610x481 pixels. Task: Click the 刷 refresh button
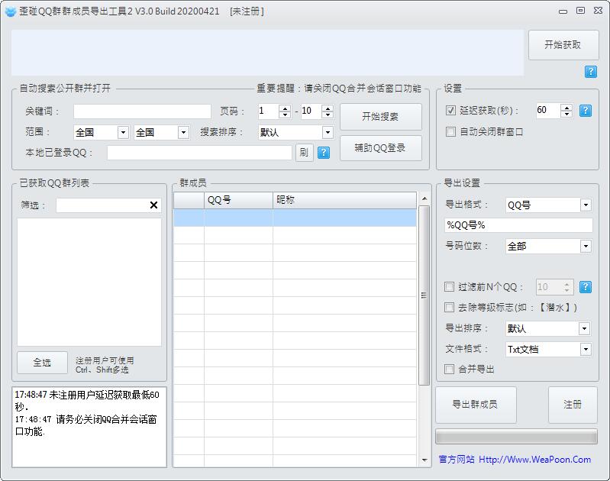[x=304, y=153]
